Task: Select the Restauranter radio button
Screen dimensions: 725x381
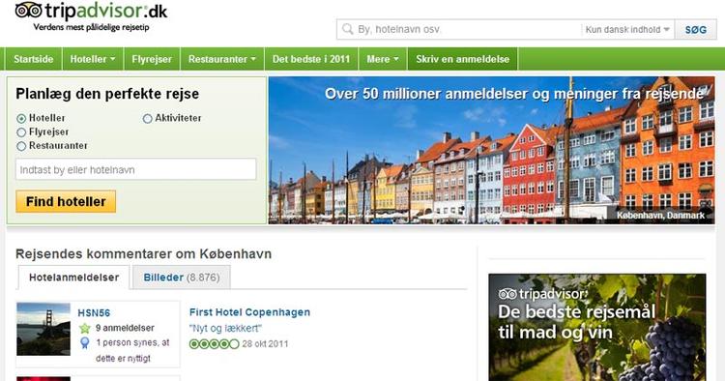Action: (21, 147)
